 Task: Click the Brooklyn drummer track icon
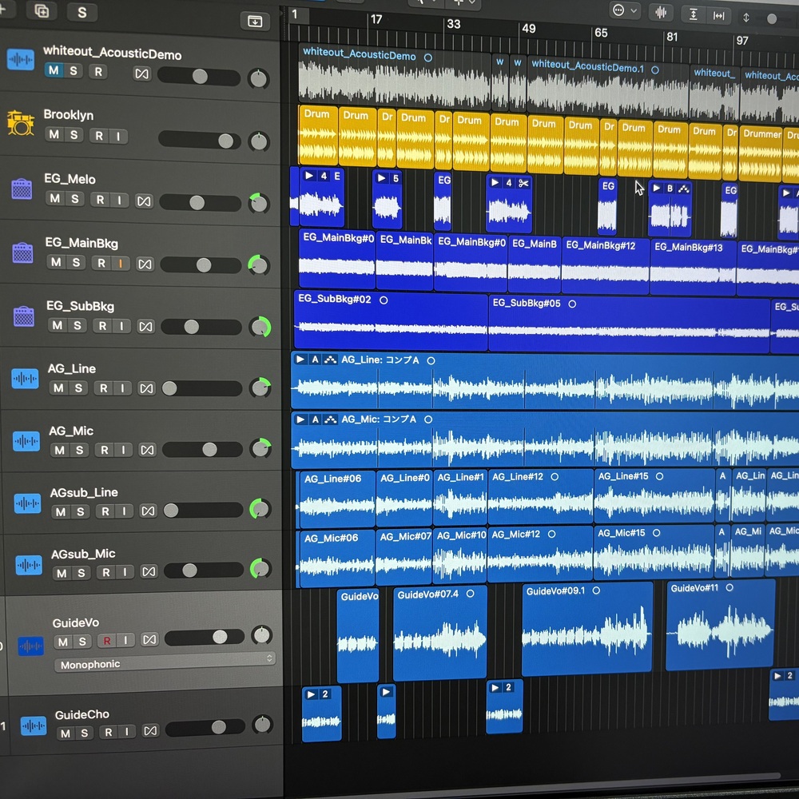tap(20, 123)
